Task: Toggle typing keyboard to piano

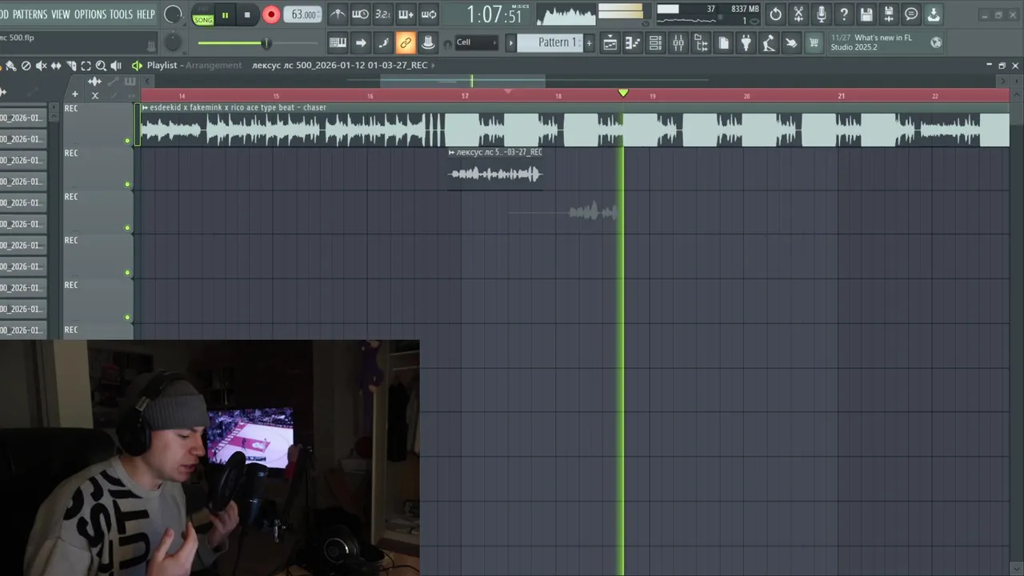Action: (338, 42)
